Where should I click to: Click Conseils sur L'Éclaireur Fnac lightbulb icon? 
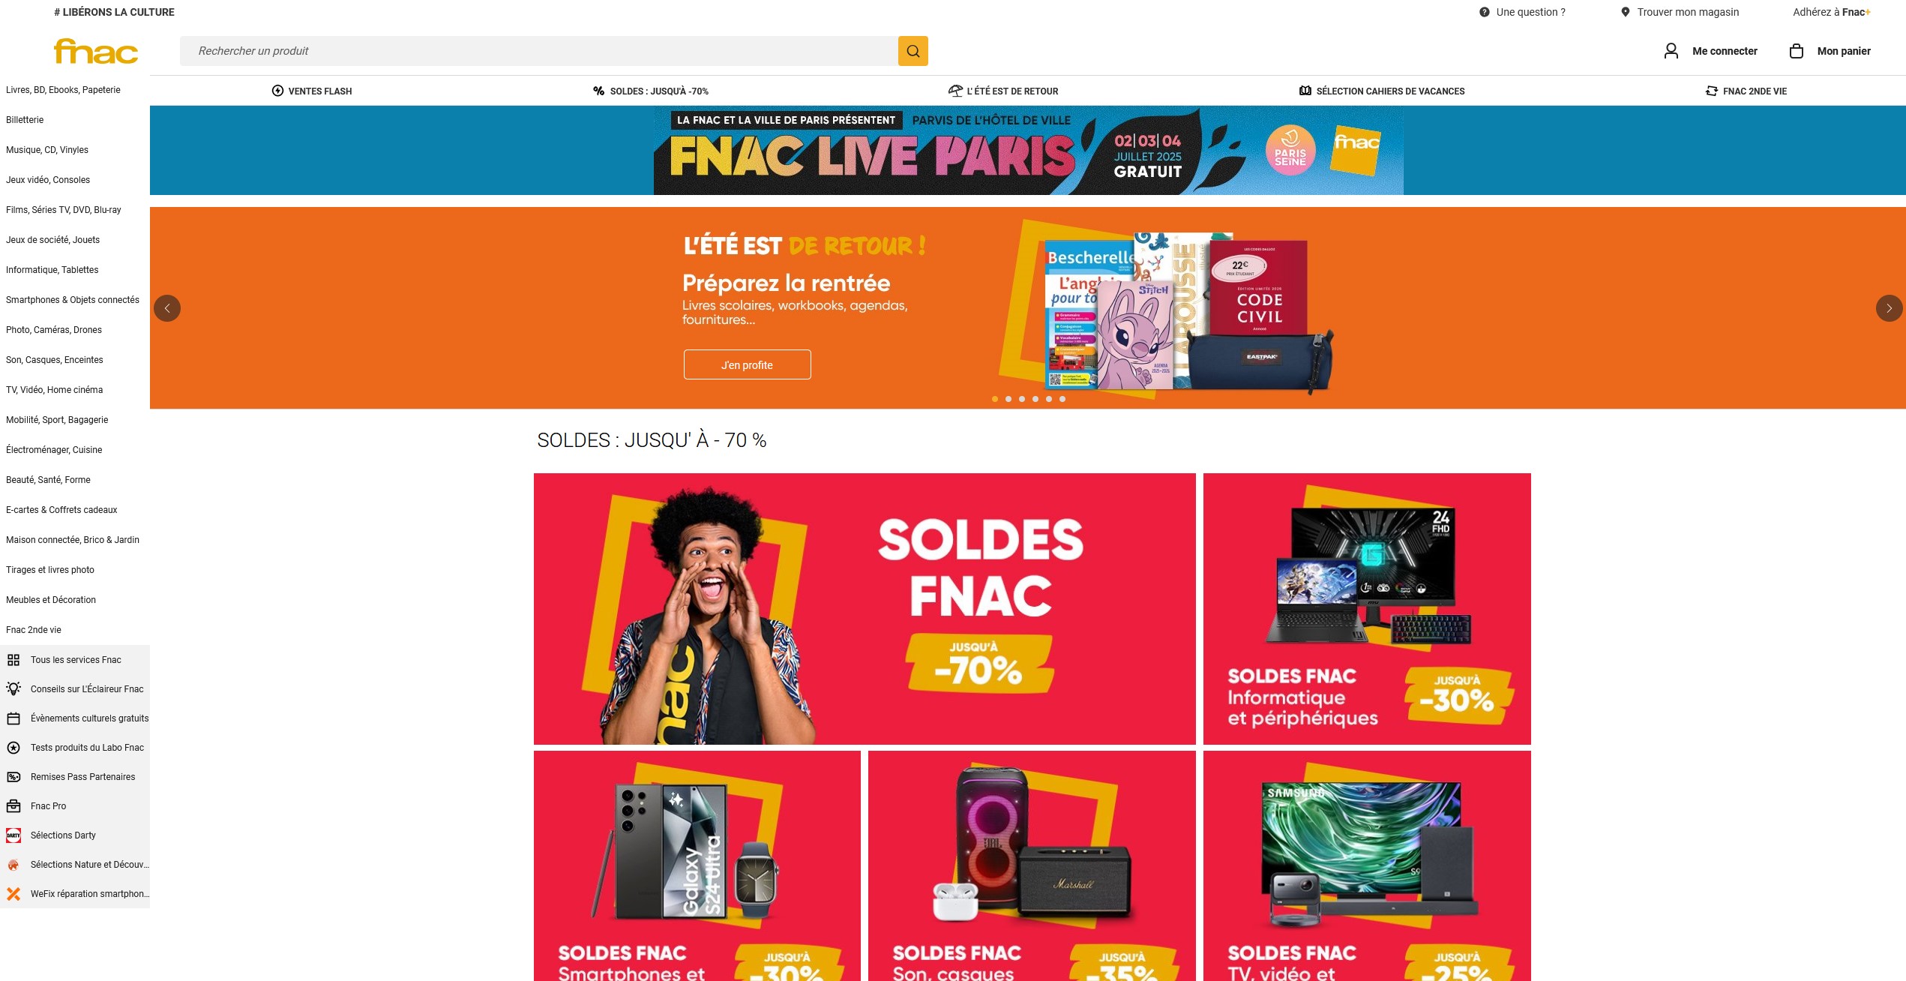click(x=13, y=688)
